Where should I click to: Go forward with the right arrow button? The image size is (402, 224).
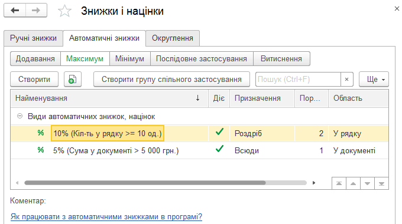click(x=36, y=11)
